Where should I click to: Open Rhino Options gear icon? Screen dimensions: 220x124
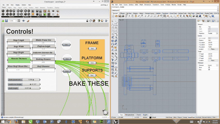click(206, 16)
